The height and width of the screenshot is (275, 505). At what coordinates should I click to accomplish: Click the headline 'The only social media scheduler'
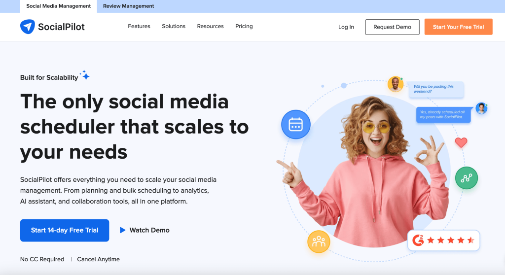pos(134,126)
